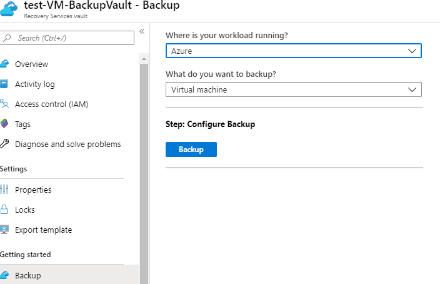Click the 'Settings' section header
The height and width of the screenshot is (284, 440).
(x=13, y=169)
